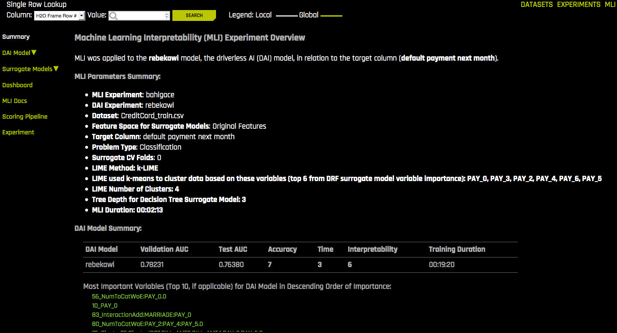617x333 pixels.
Task: Select MLI in the top navigation
Action: (611, 5)
